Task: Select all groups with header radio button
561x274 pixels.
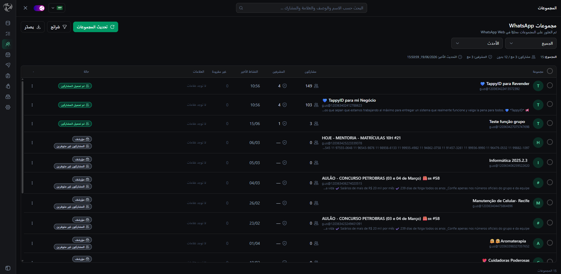Action: pyautogui.click(x=550, y=71)
